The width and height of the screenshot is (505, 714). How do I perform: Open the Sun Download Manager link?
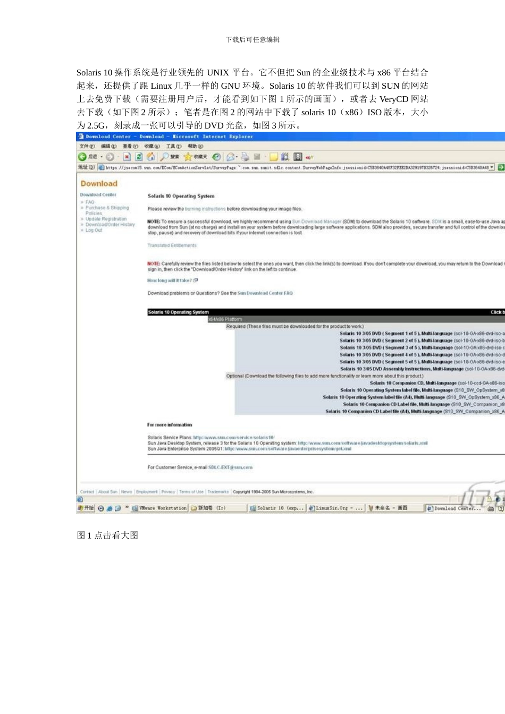click(317, 222)
